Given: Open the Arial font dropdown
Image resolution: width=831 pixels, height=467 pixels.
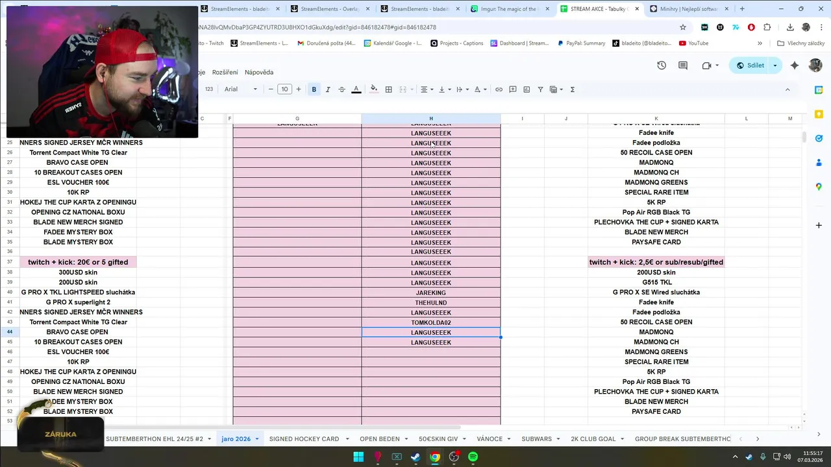Looking at the screenshot, I should click(241, 90).
